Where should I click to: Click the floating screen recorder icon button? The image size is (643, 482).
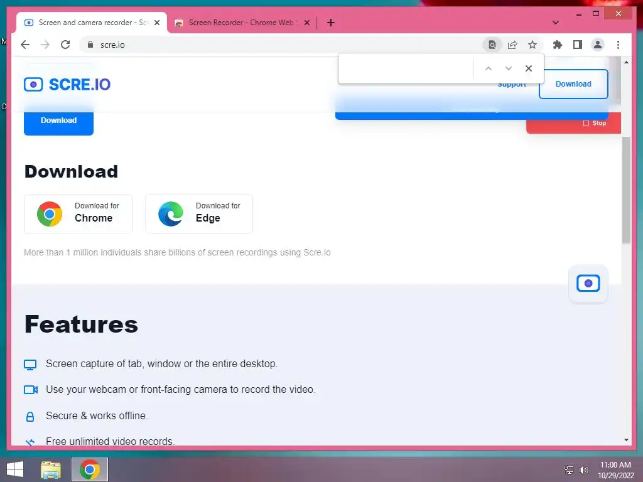coord(588,283)
